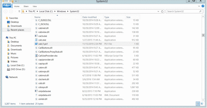Open recent locations dropdown arrow
The height and width of the screenshot is (108, 207).
[x=15, y=11]
